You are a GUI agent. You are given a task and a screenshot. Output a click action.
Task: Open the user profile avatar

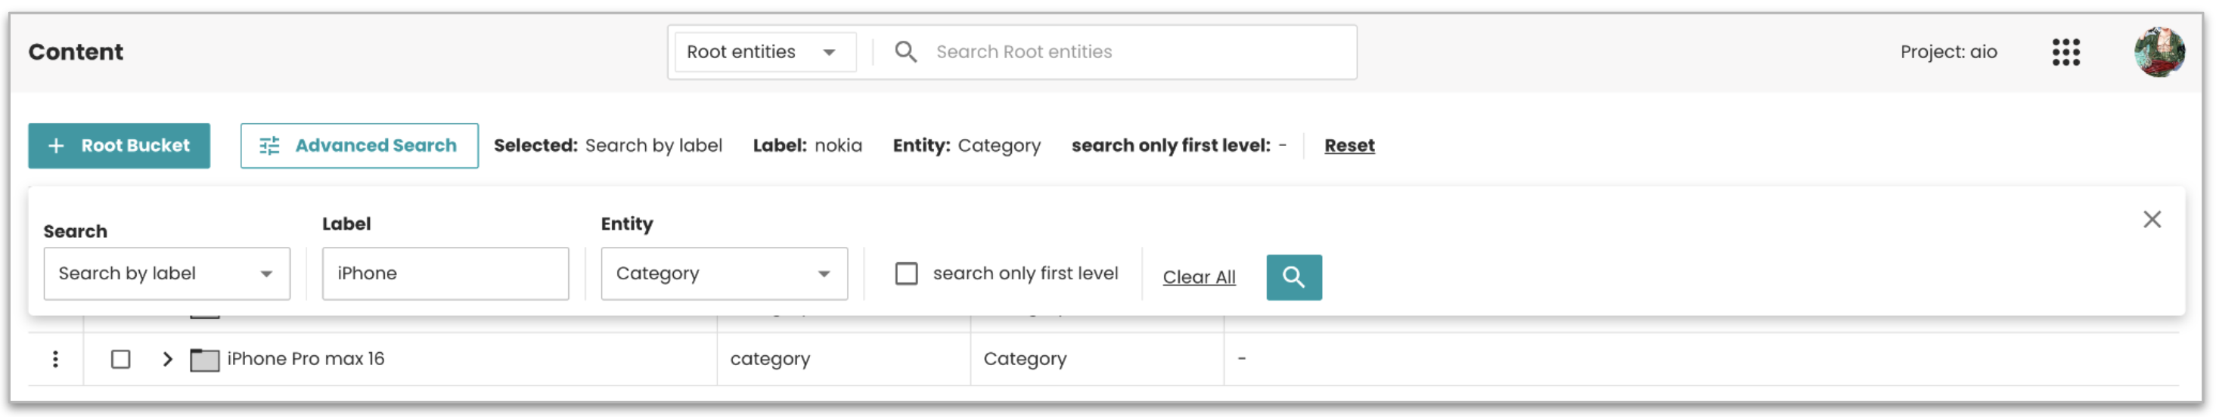point(2159,51)
